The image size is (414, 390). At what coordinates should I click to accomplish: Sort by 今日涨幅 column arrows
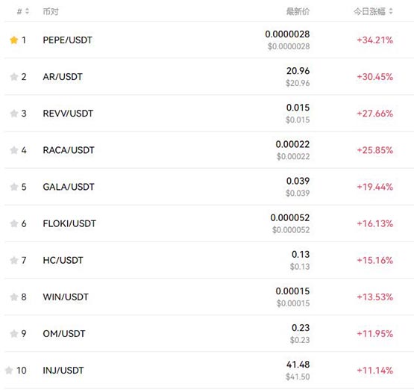pos(391,11)
